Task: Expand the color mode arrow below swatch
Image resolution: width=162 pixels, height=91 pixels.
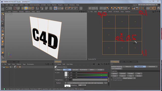Action: [x=66, y=77]
